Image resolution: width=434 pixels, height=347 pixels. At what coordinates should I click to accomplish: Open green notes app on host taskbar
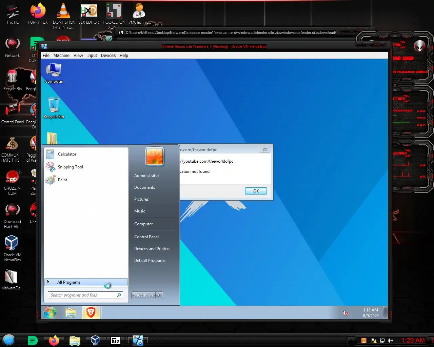(x=33, y=340)
